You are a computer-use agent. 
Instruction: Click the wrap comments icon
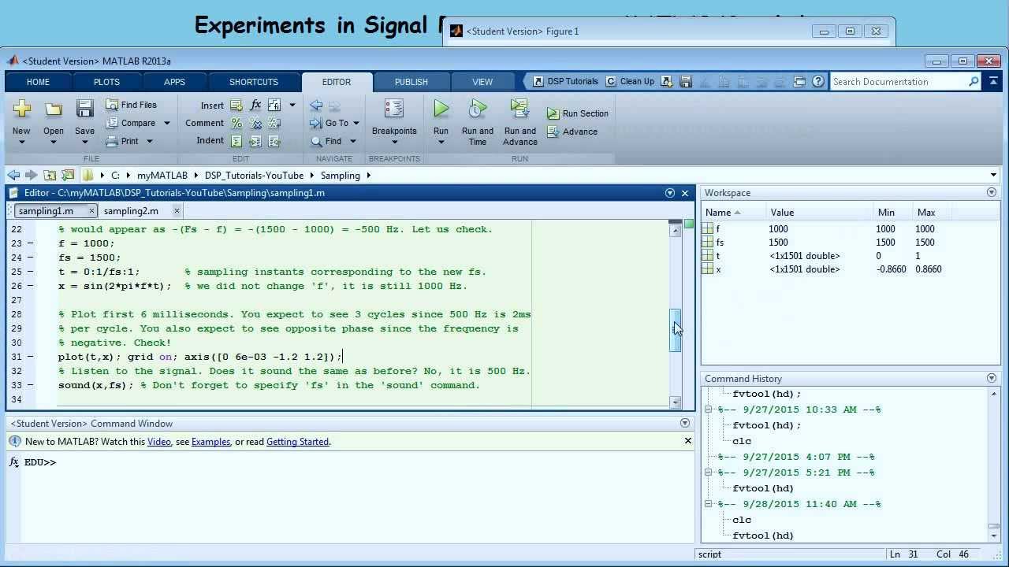point(274,123)
